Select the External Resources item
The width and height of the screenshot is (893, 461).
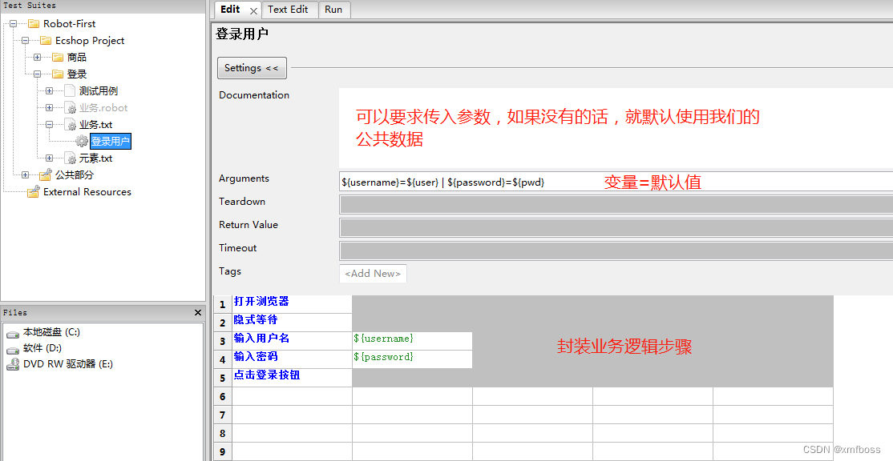coord(87,191)
